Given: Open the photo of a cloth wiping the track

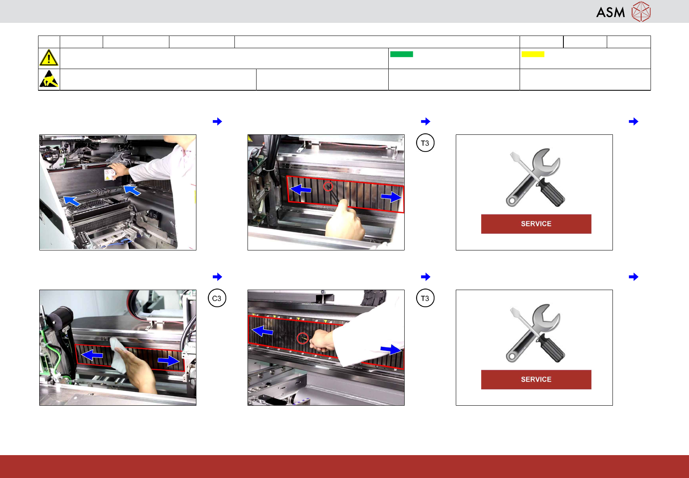Looking at the screenshot, I should (x=118, y=348).
